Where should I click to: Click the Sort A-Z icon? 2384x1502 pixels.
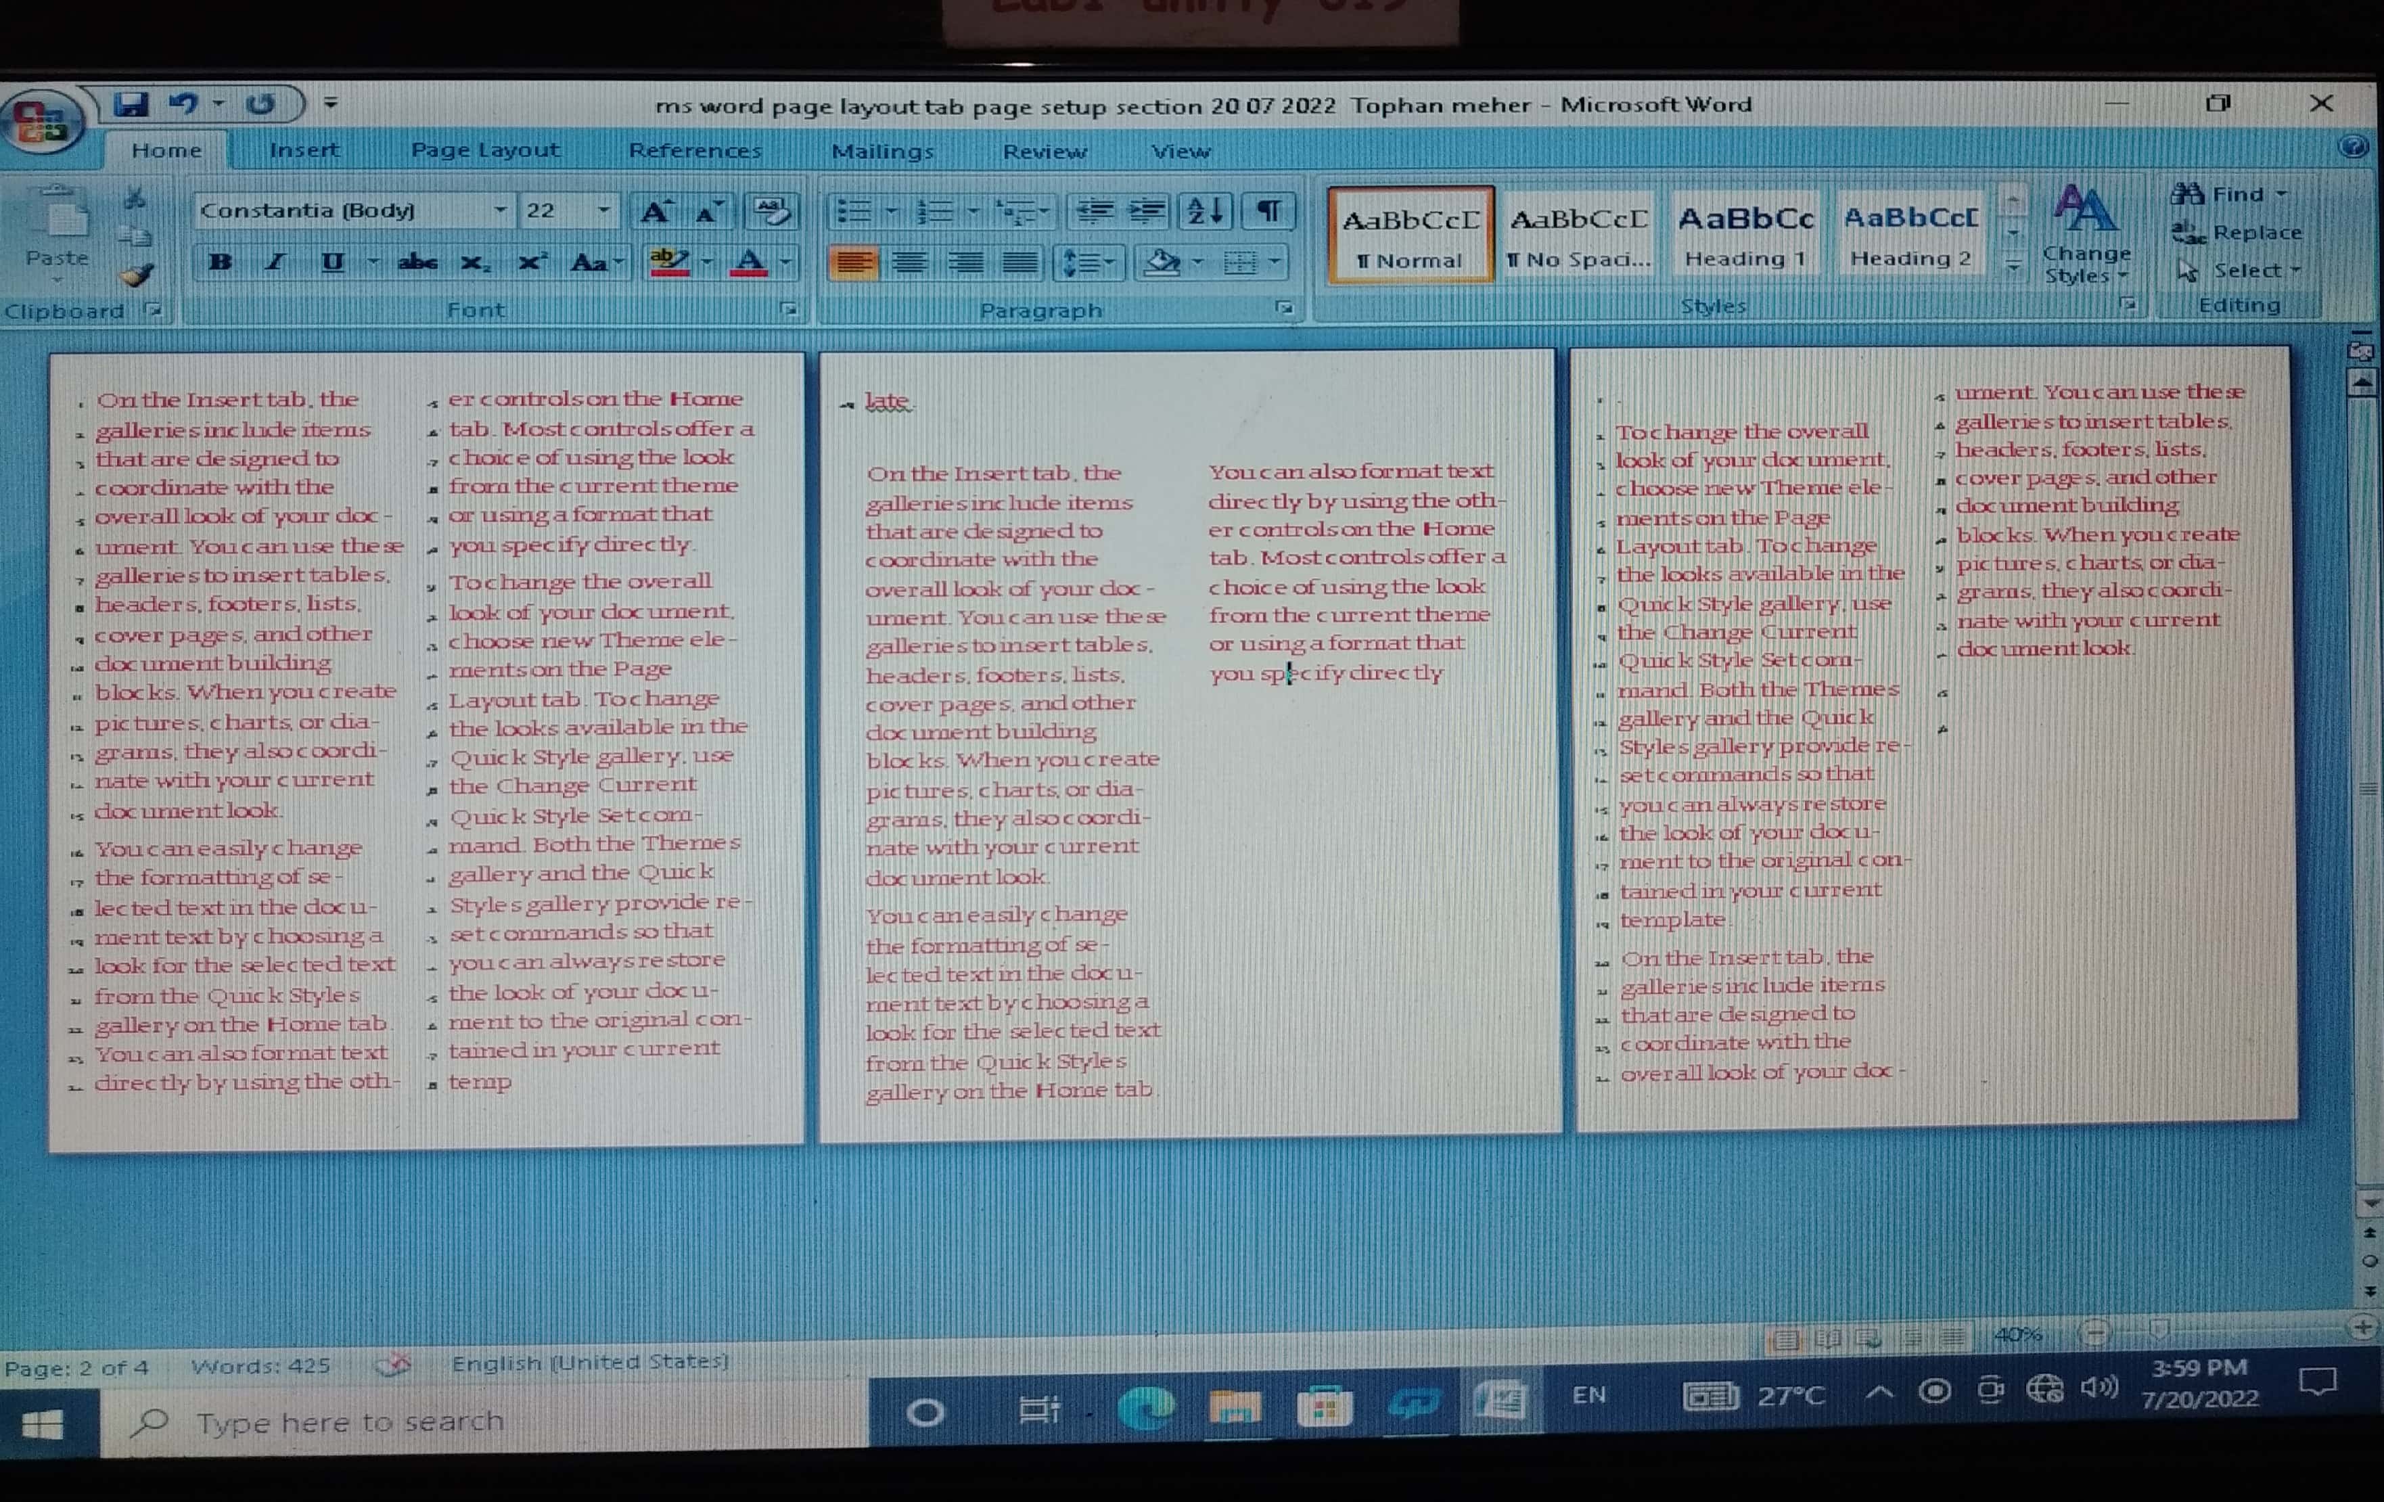coord(1207,211)
